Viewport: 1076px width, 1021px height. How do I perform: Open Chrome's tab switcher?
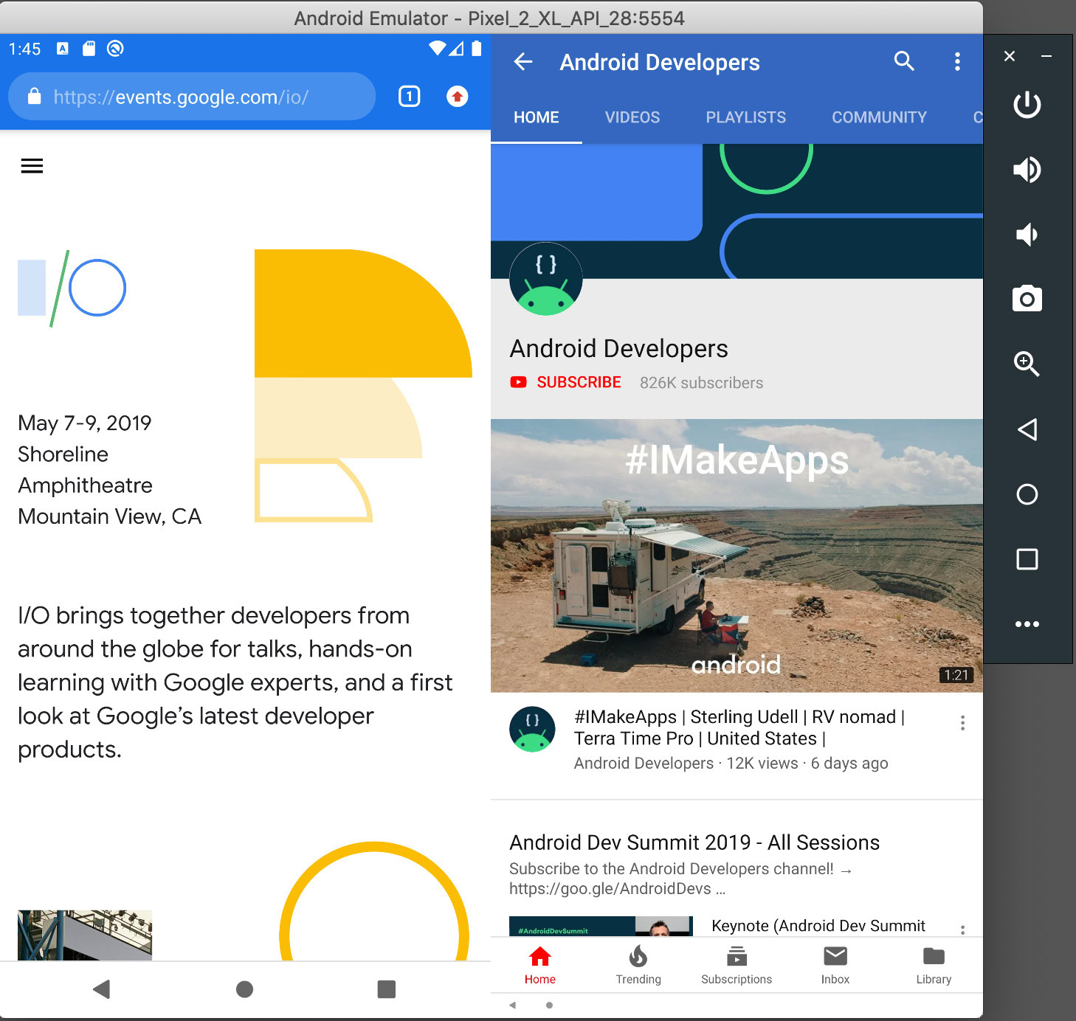tap(409, 96)
